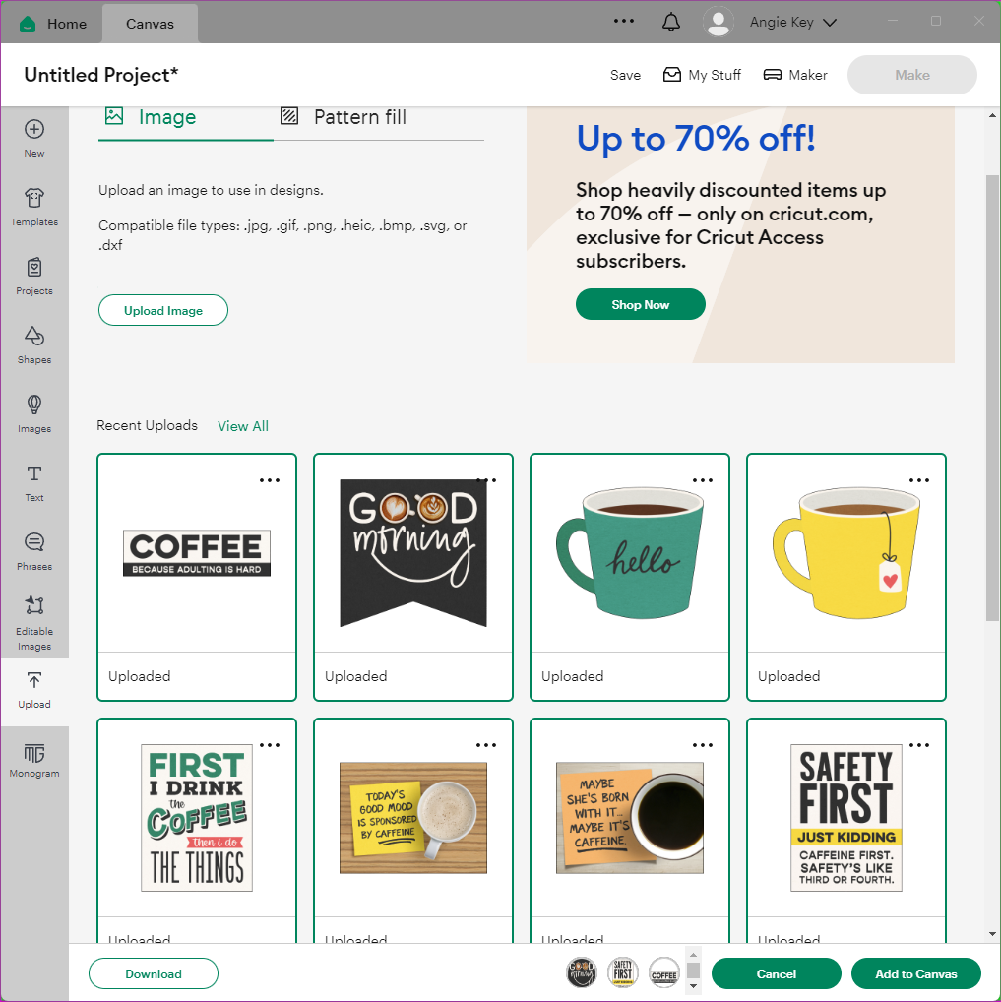Open options menu for yellow mug image
This screenshot has height=1002, width=1001.
pyautogui.click(x=918, y=480)
